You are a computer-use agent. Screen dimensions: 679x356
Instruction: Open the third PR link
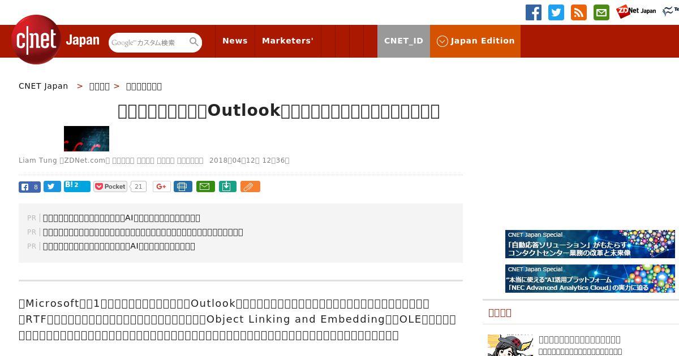click(119, 246)
